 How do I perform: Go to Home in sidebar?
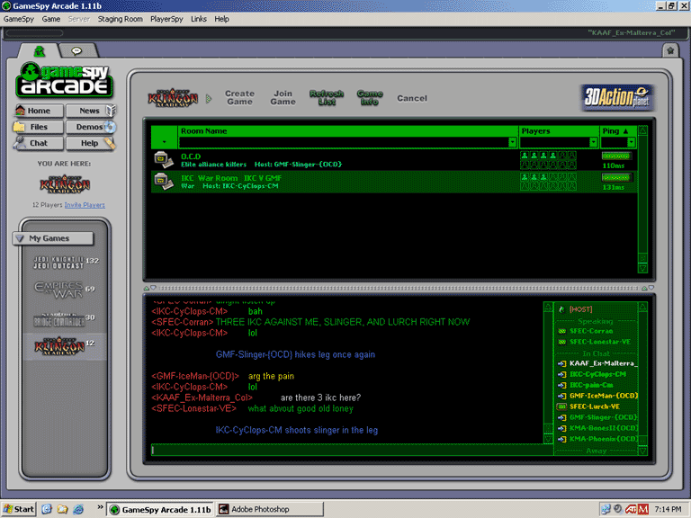coord(39,111)
